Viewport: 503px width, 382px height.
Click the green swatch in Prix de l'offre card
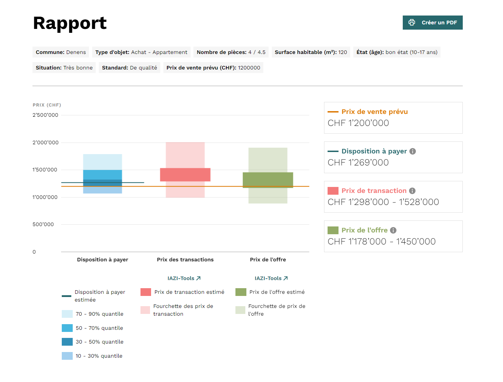coord(333,230)
